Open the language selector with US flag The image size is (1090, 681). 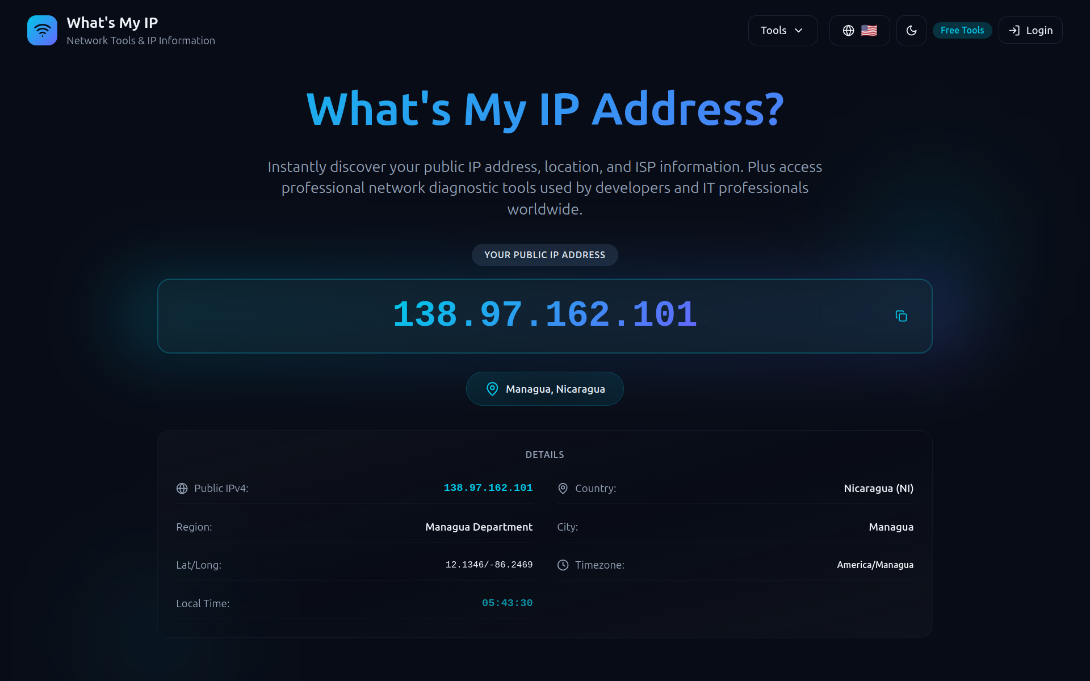coord(860,31)
